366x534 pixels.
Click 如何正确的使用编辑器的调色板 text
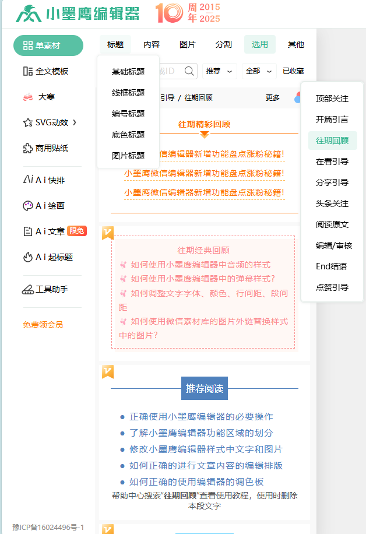point(196,482)
